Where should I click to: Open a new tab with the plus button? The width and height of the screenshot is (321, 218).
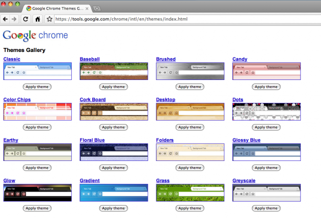click(x=97, y=8)
